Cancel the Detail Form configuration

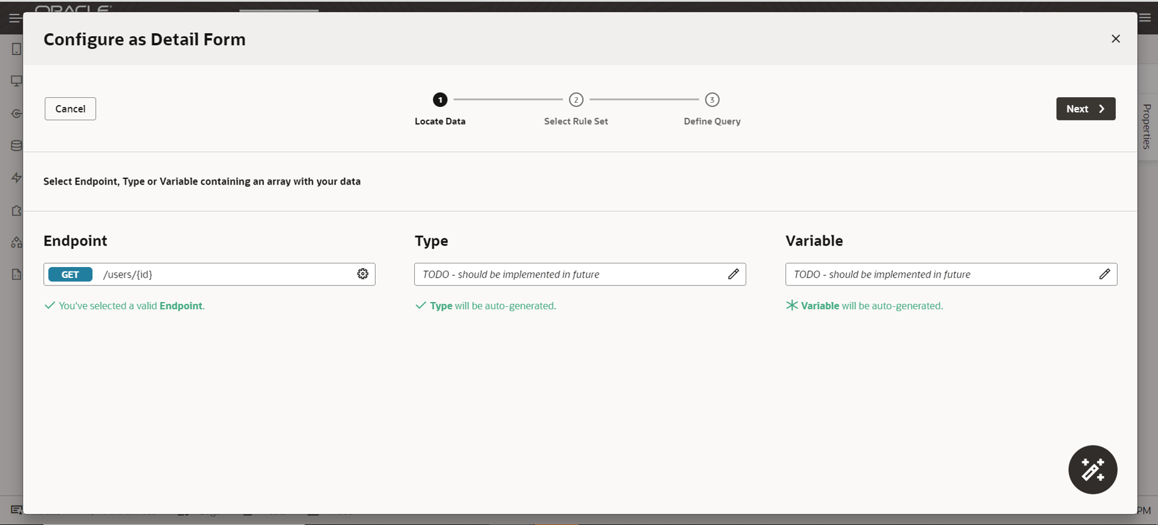click(70, 109)
